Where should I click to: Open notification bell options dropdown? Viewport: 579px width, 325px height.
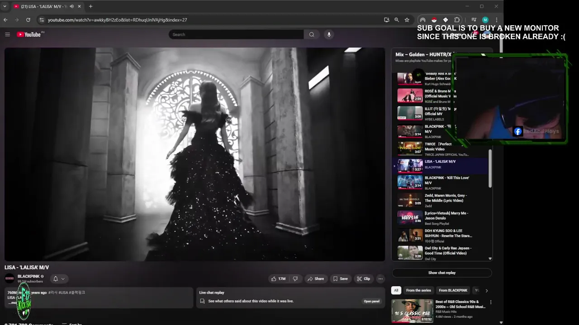[x=59, y=279]
